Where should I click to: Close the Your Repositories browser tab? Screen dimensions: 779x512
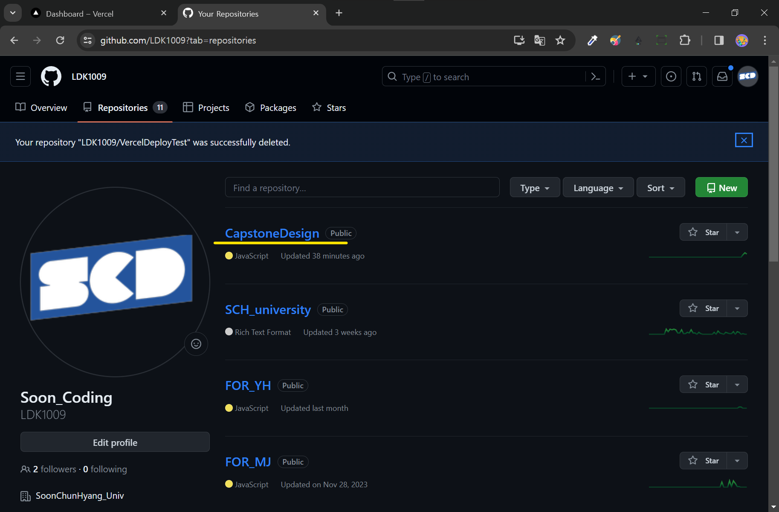[316, 13]
